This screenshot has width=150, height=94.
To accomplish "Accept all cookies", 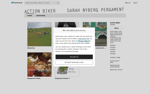I will (x=74, y=57).
